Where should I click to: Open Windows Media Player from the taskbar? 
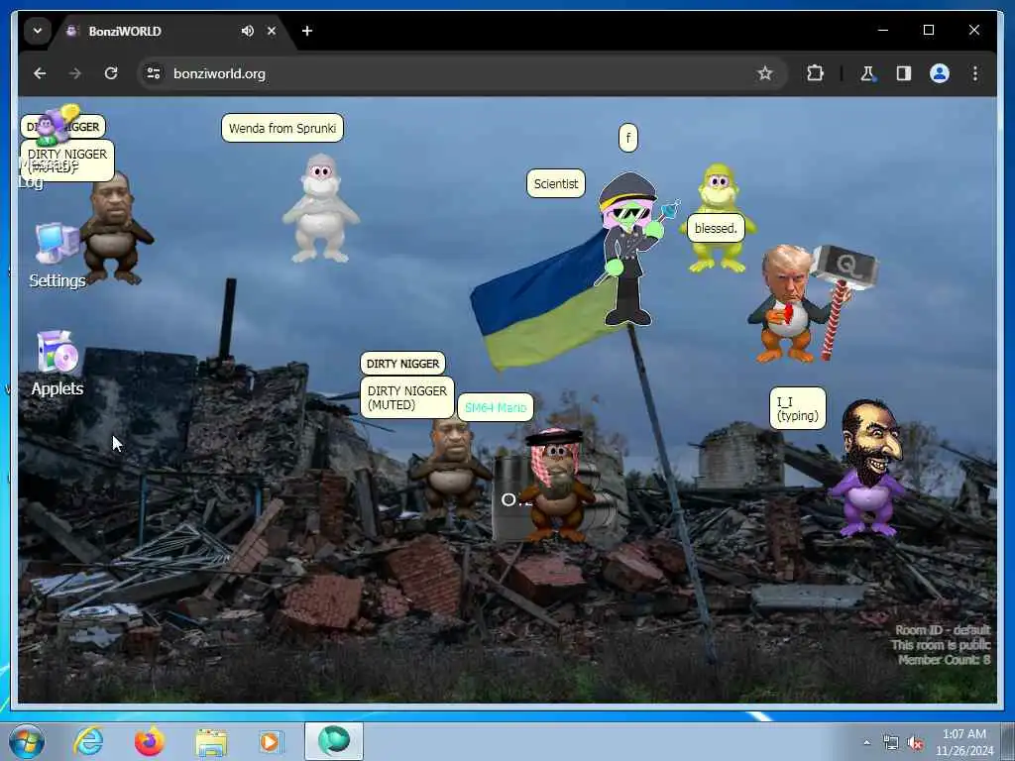tap(272, 741)
